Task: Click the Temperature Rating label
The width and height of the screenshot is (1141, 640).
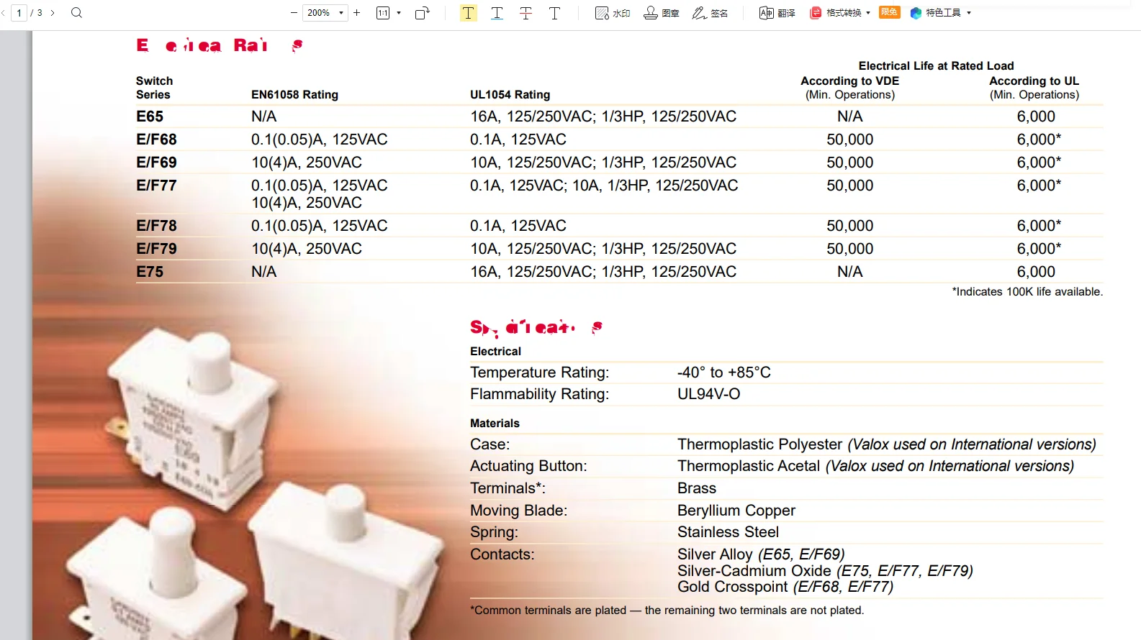Action: point(539,372)
